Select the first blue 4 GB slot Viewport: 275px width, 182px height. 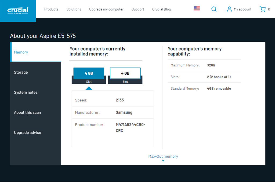point(89,73)
